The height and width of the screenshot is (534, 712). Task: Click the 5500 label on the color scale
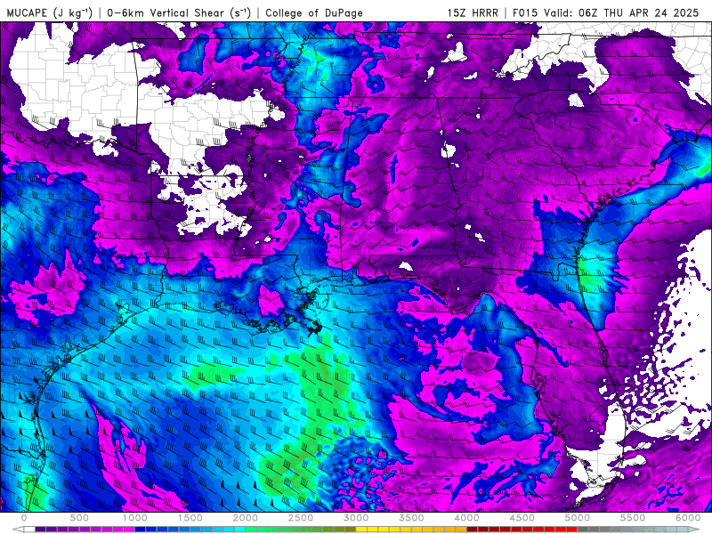[x=633, y=518]
